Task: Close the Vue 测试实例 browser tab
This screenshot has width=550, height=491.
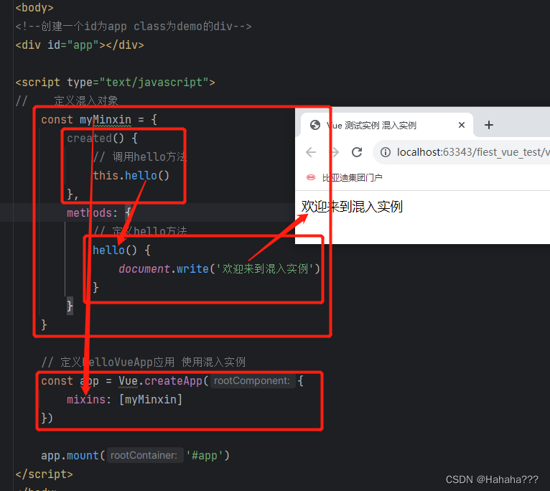Action: click(462, 125)
